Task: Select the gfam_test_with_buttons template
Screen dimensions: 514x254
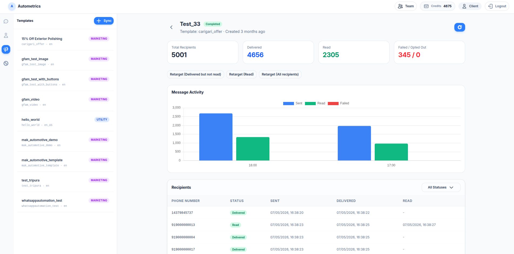Action: [x=65, y=81]
